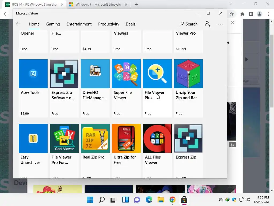This screenshot has width=274, height=206.
Task: Select the Home tab
Action: click(x=34, y=24)
